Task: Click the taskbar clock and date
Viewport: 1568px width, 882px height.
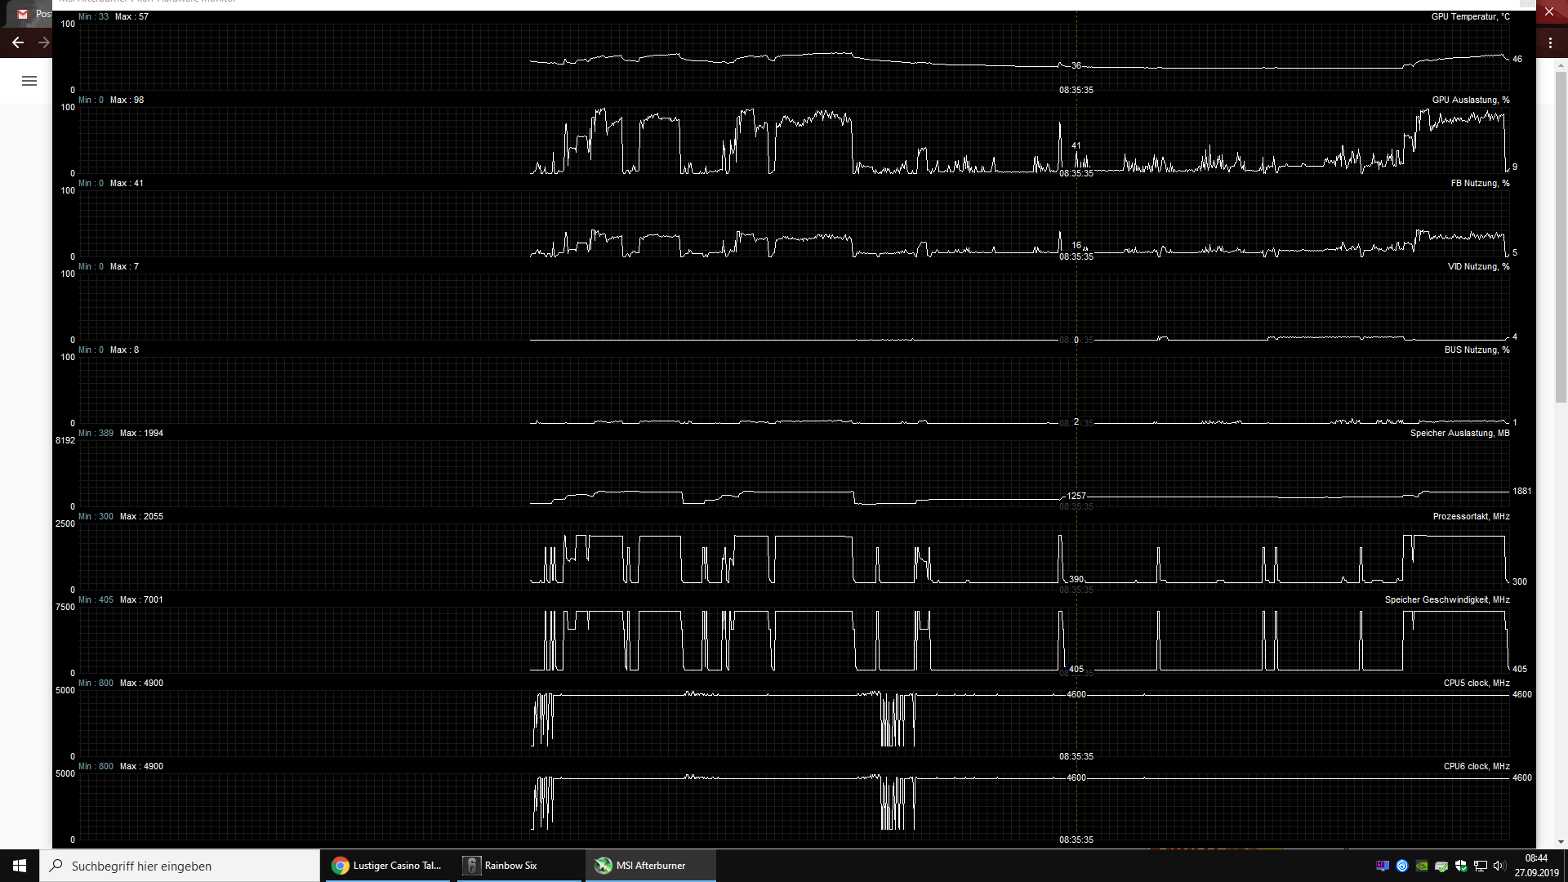Action: [1536, 866]
